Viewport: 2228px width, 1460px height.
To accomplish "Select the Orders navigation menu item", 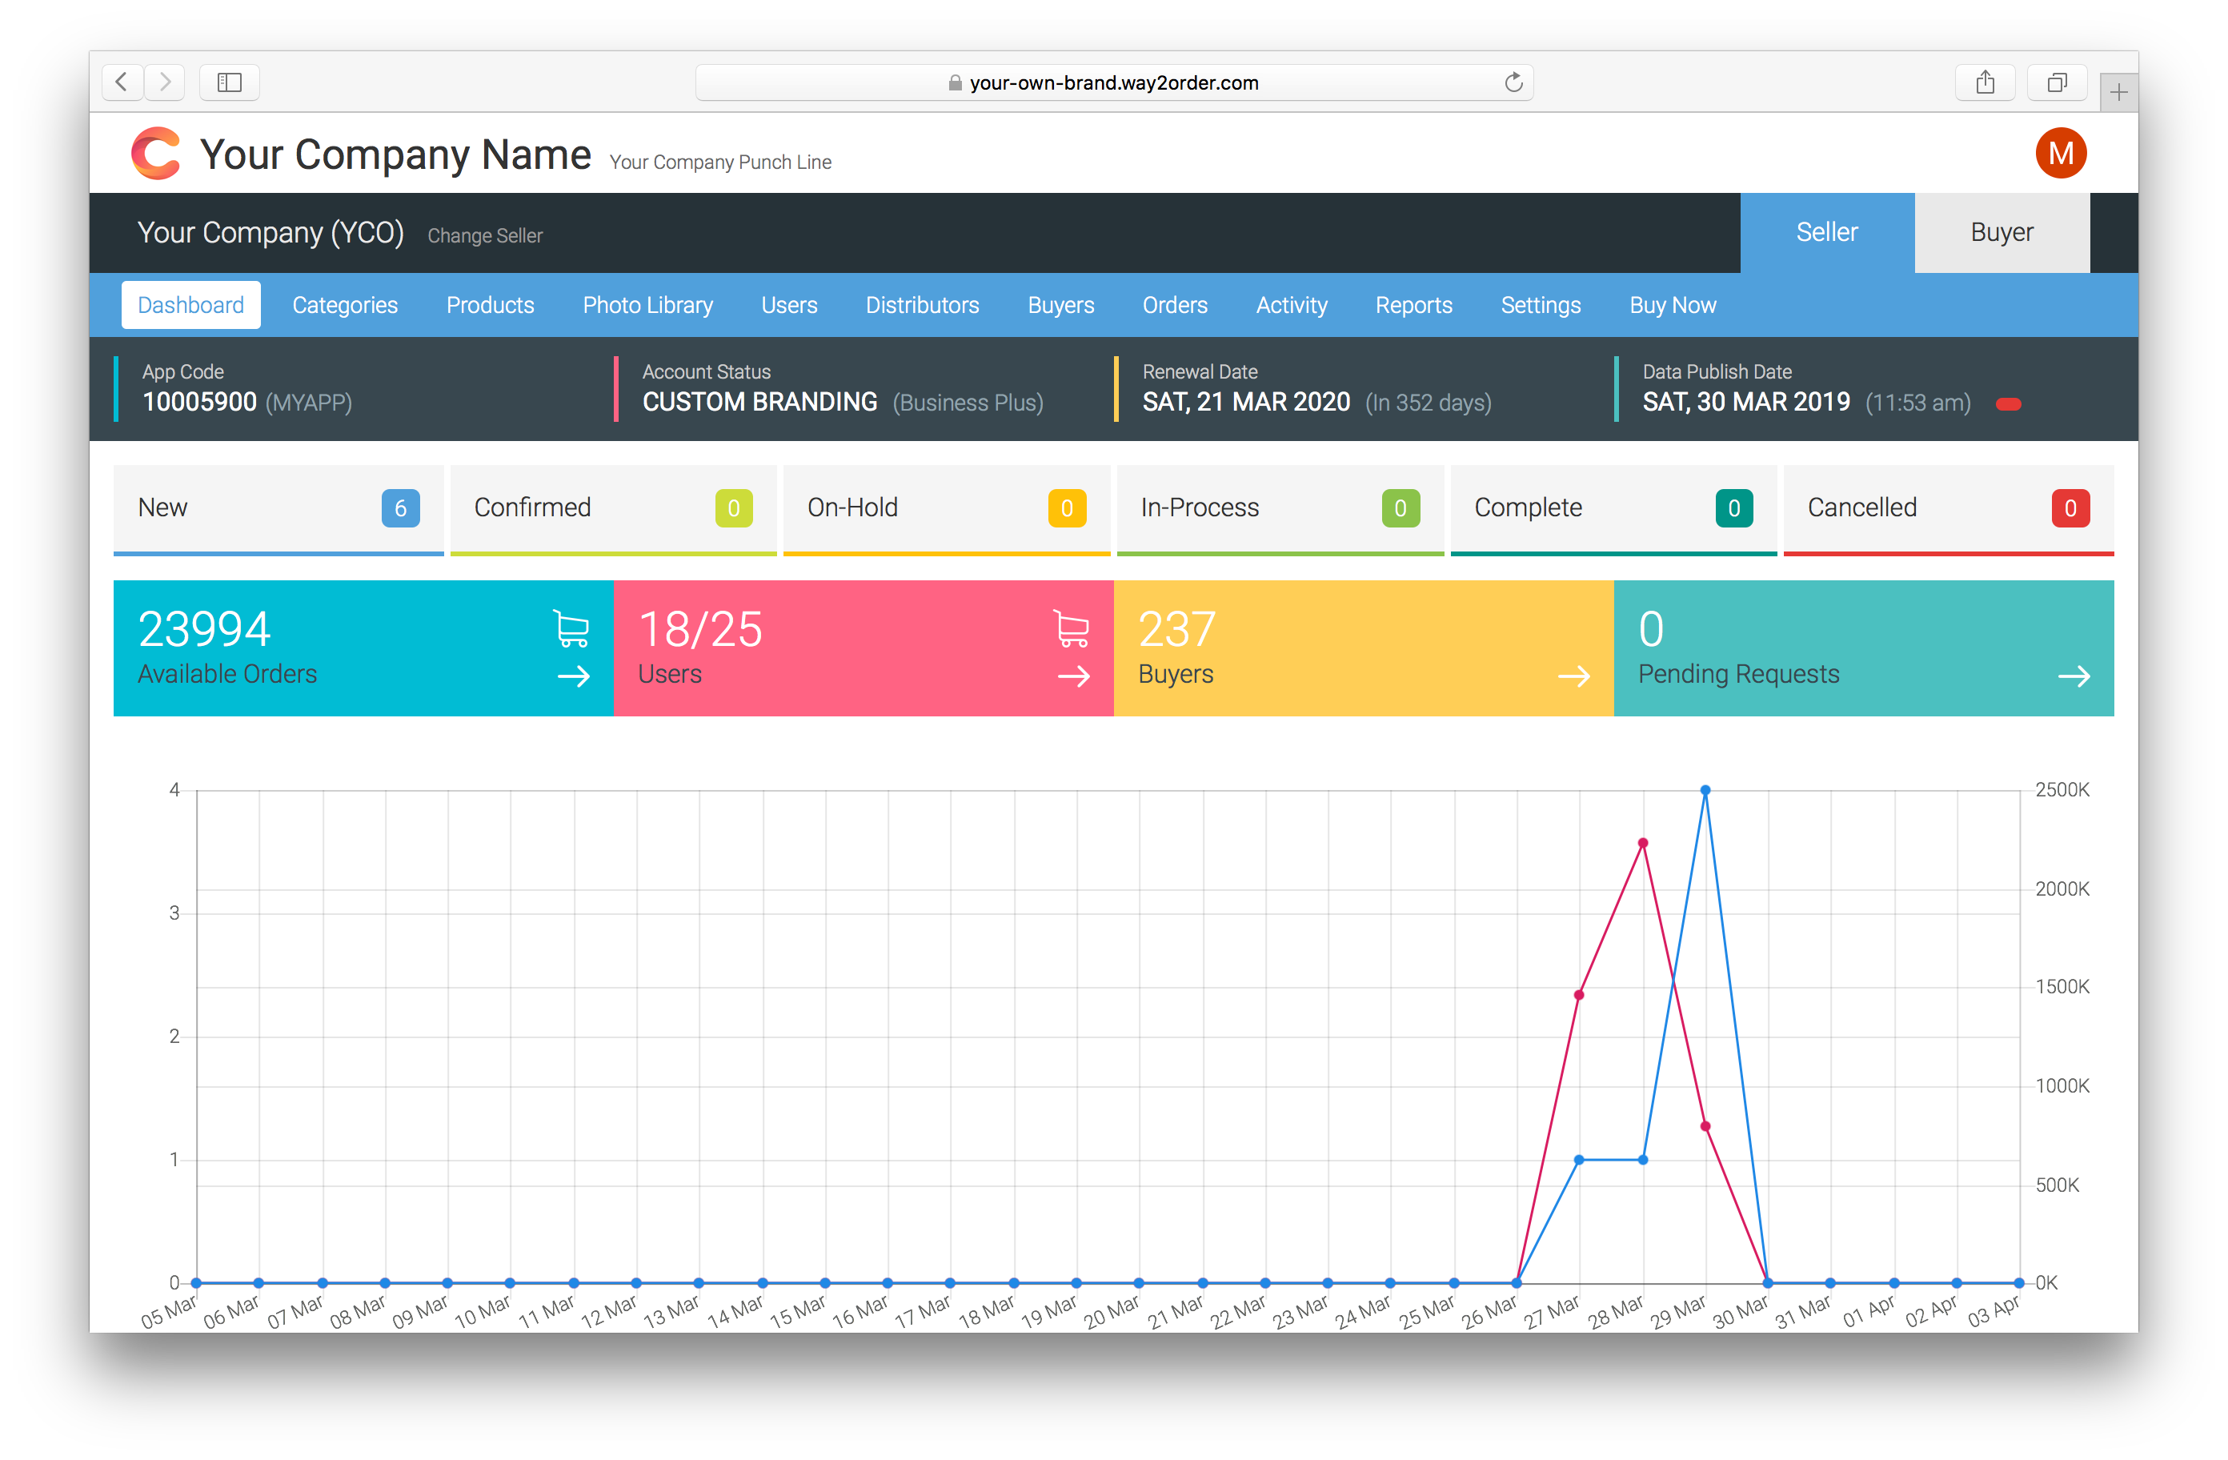I will coord(1171,305).
